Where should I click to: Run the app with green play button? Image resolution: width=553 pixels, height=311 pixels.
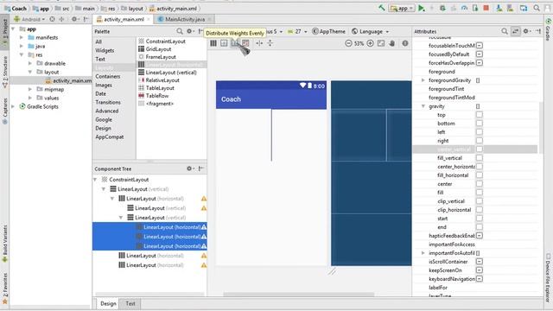point(422,8)
